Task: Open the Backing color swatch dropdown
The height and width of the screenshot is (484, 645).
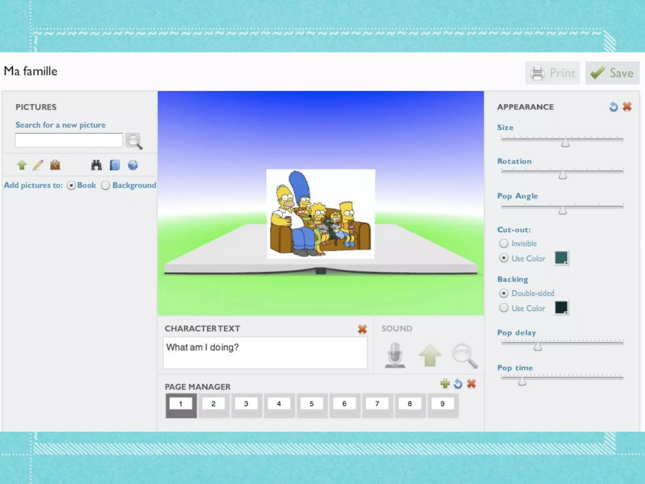Action: click(562, 308)
